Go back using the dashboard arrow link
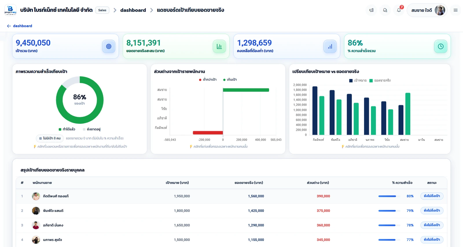This screenshot has height=247, width=463. (x=19, y=26)
